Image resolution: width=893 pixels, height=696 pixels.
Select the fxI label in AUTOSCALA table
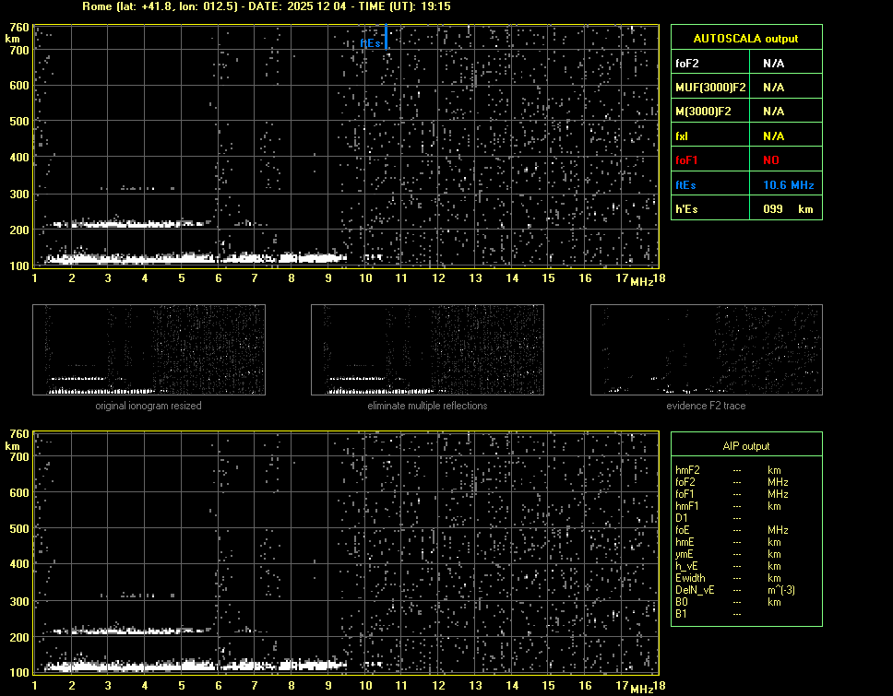pos(683,136)
